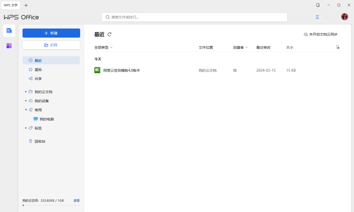The height and width of the screenshot is (212, 354).
Task: Click the refresh icon next to 最近
Action: click(109, 34)
